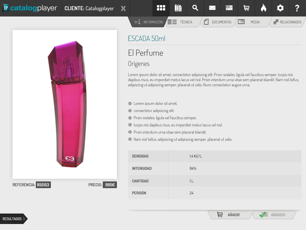The image size is (306, 230).
Task: Click the ESCADA 50ml product title
Action: click(x=146, y=39)
